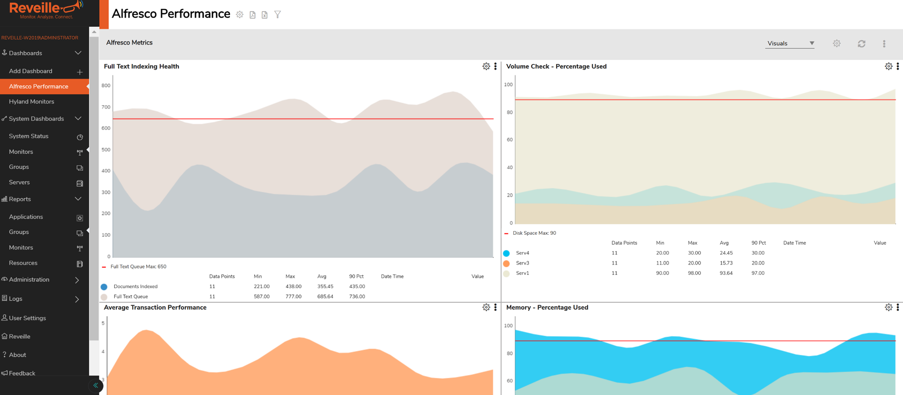The width and height of the screenshot is (903, 395).
Task: Open Volume Check chart kebab menu
Action: click(x=898, y=66)
